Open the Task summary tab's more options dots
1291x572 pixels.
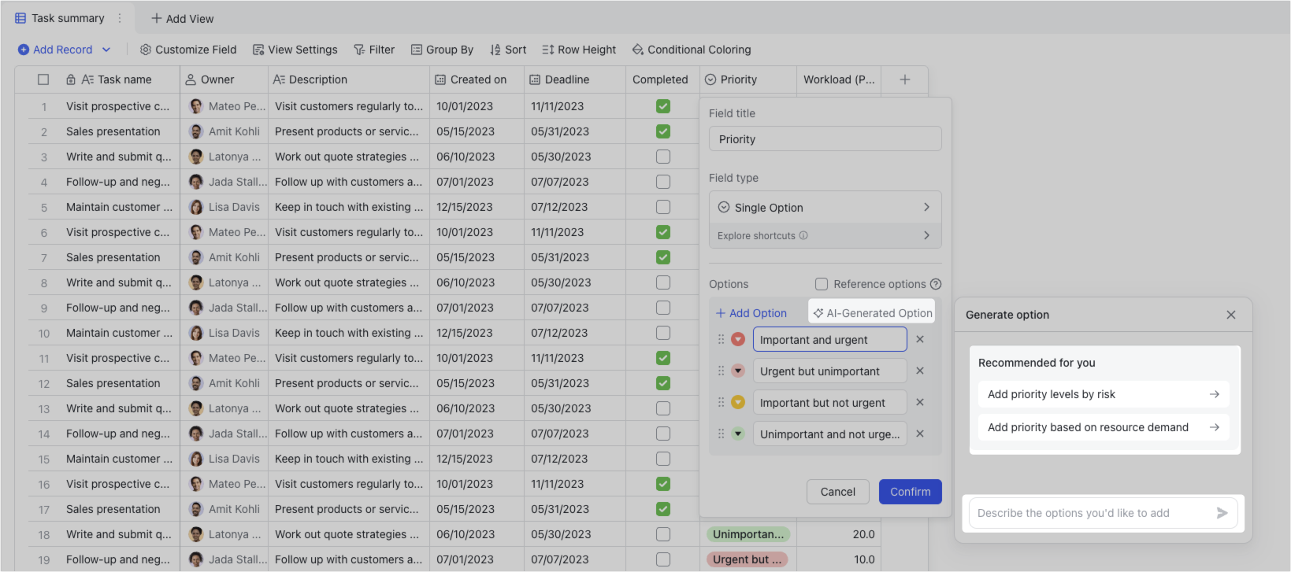(120, 18)
